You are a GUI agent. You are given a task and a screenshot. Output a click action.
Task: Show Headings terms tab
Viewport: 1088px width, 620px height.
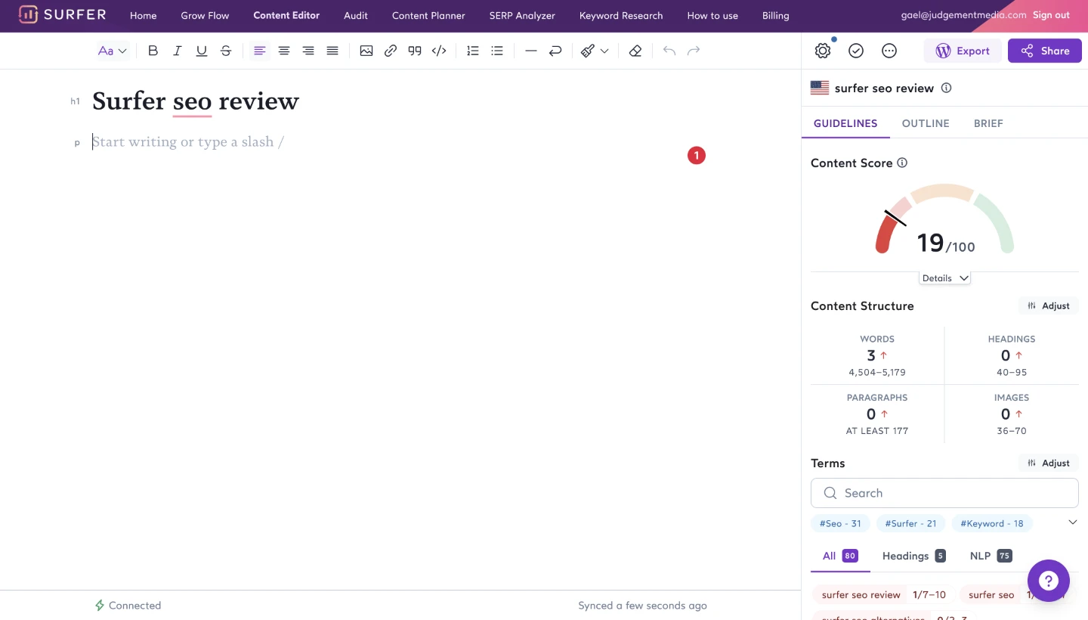(x=913, y=556)
